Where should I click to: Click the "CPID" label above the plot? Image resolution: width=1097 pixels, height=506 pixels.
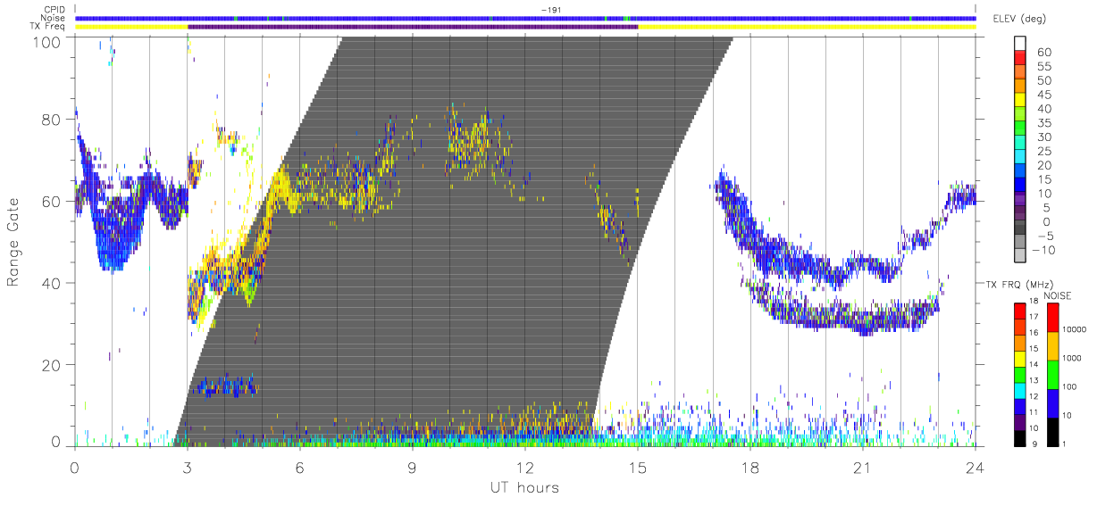click(54, 10)
